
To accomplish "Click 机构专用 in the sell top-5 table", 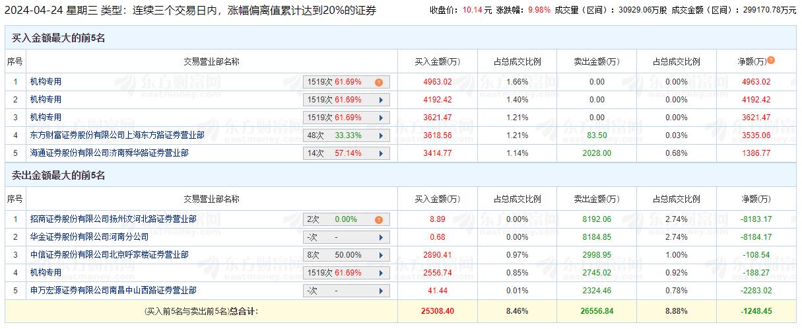I will (x=46, y=272).
